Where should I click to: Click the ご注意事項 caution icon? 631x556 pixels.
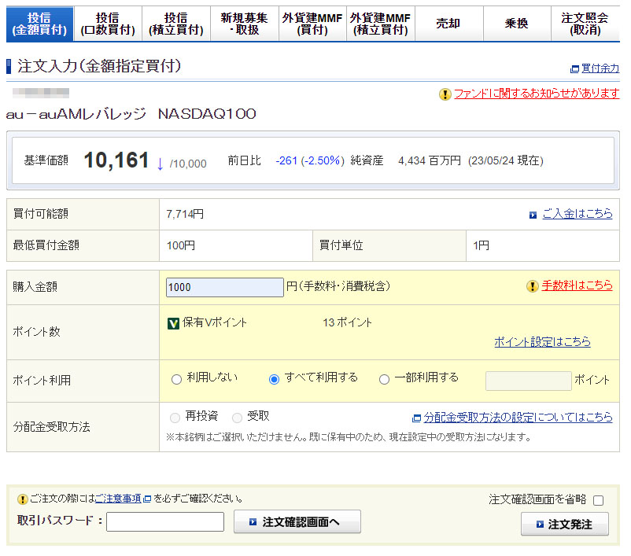pos(23,499)
